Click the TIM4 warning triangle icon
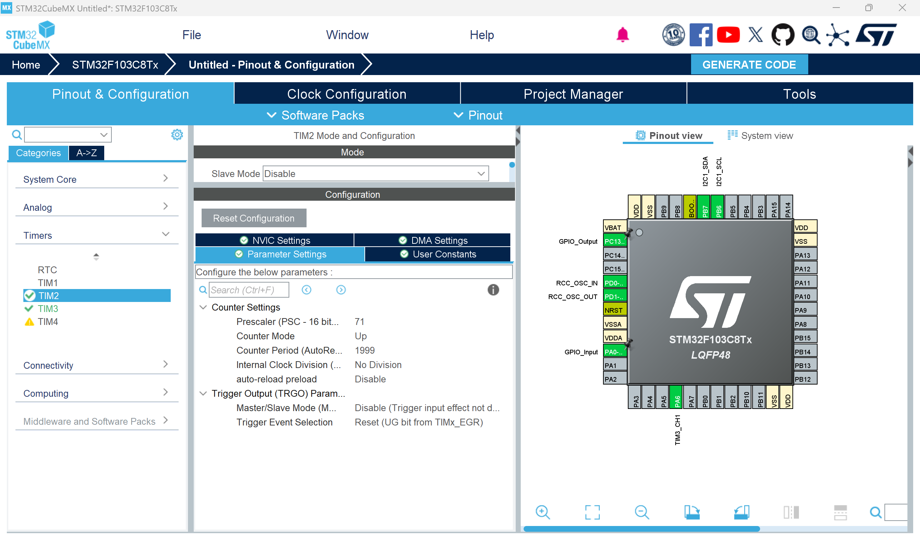This screenshot has width=920, height=540. pyautogui.click(x=29, y=321)
